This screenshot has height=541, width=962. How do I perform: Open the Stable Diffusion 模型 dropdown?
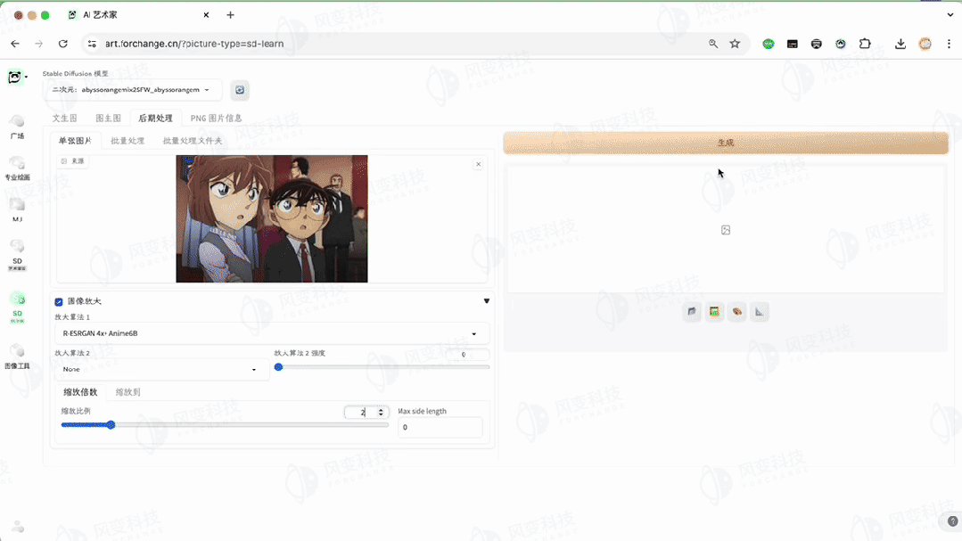[131, 90]
